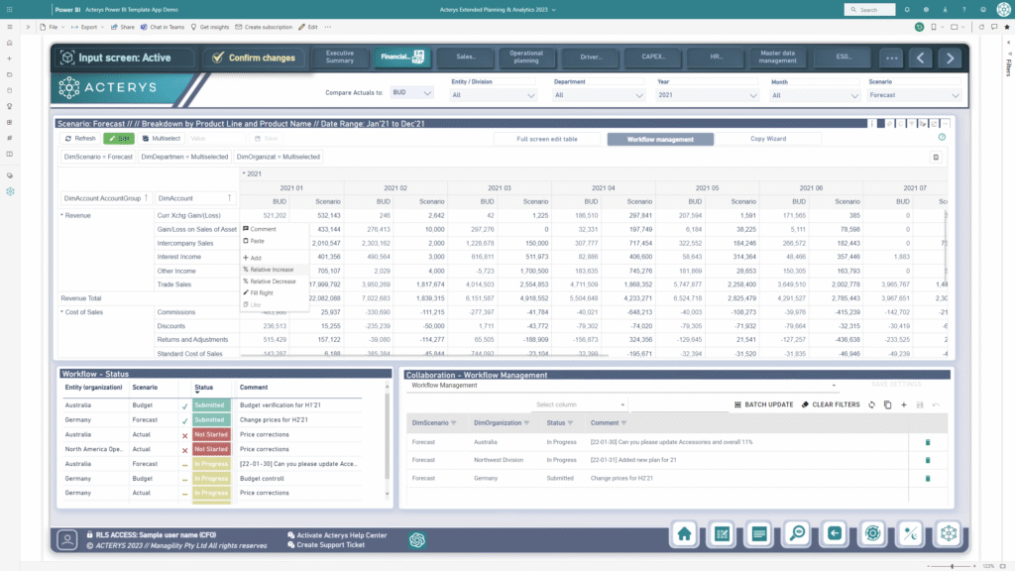Screen dimensions: 1015x571
Task: Delete the Australia workflow row with trash icon
Action: pyautogui.click(x=928, y=442)
